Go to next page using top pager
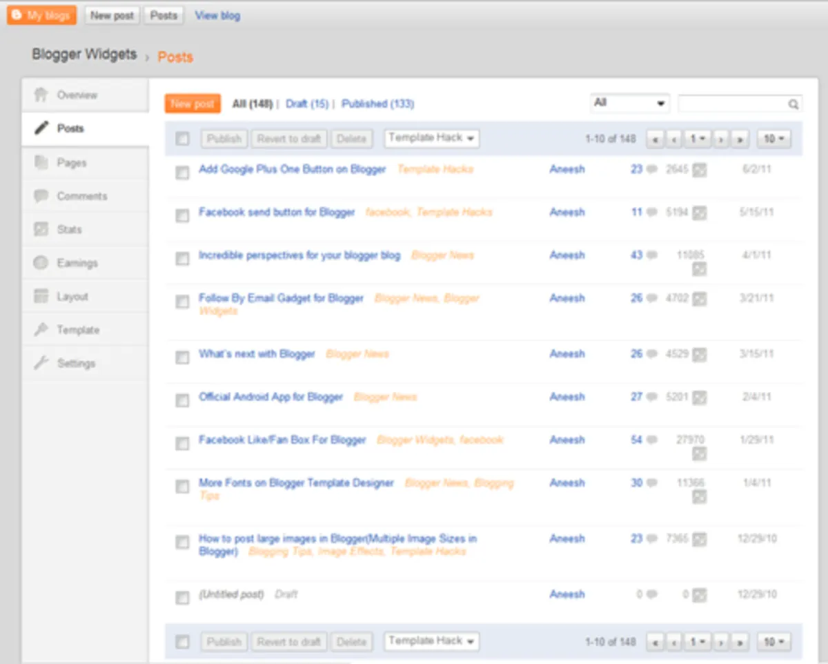 point(722,139)
